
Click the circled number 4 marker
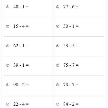[x=58, y=26]
